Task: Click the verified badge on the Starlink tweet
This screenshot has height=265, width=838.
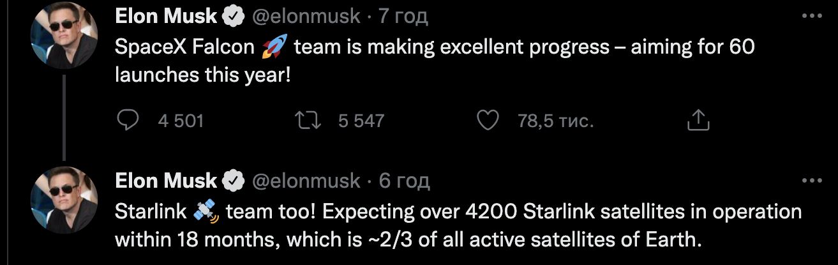Action: pos(233,182)
